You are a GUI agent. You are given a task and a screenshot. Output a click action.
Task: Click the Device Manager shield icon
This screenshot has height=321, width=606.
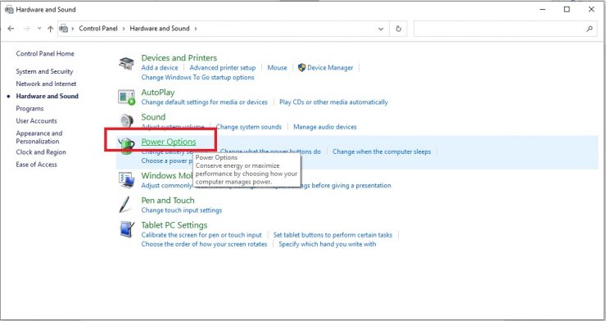(302, 68)
